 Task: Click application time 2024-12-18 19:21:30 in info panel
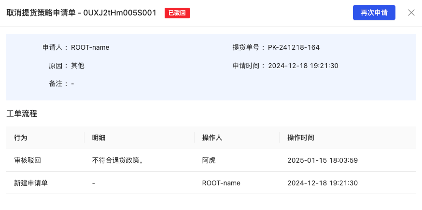coord(303,66)
